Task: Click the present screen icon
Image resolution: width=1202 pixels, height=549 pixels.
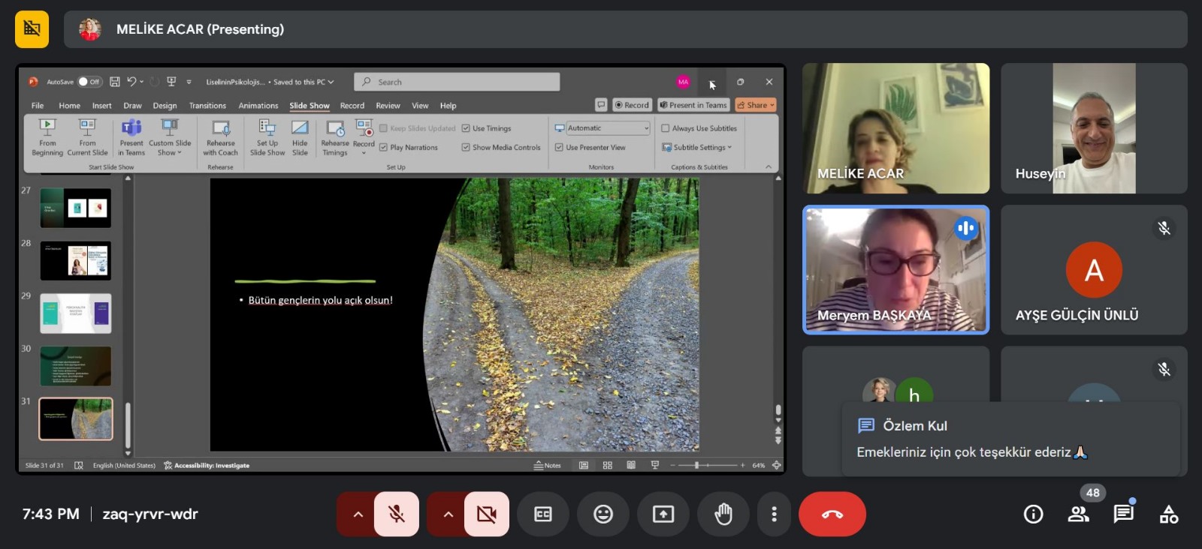Action: [x=663, y=514]
